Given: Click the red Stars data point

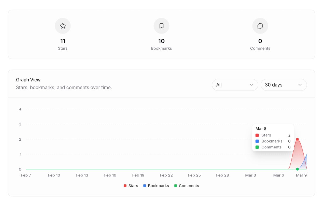Looking at the screenshot, I should (297, 139).
